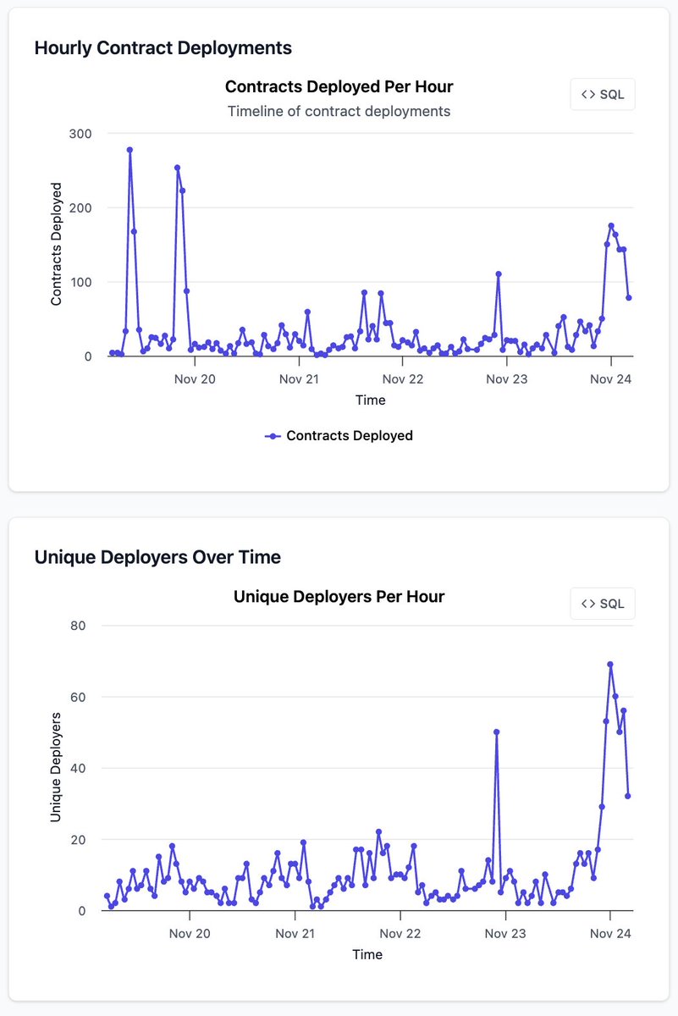
Task: Click the 'Time' label under Contracts Deployed chart
Action: [x=370, y=400]
